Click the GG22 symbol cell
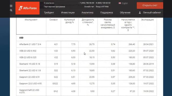The height and width of the screenshot is (96, 172). tap(55, 83)
